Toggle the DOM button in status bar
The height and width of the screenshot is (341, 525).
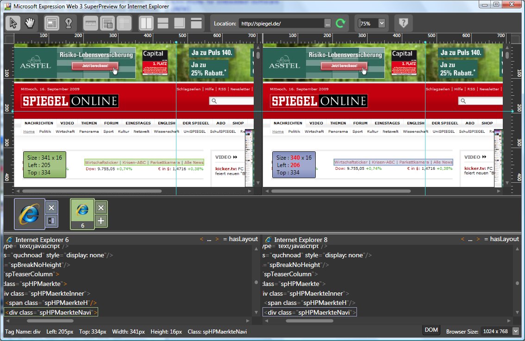431,330
